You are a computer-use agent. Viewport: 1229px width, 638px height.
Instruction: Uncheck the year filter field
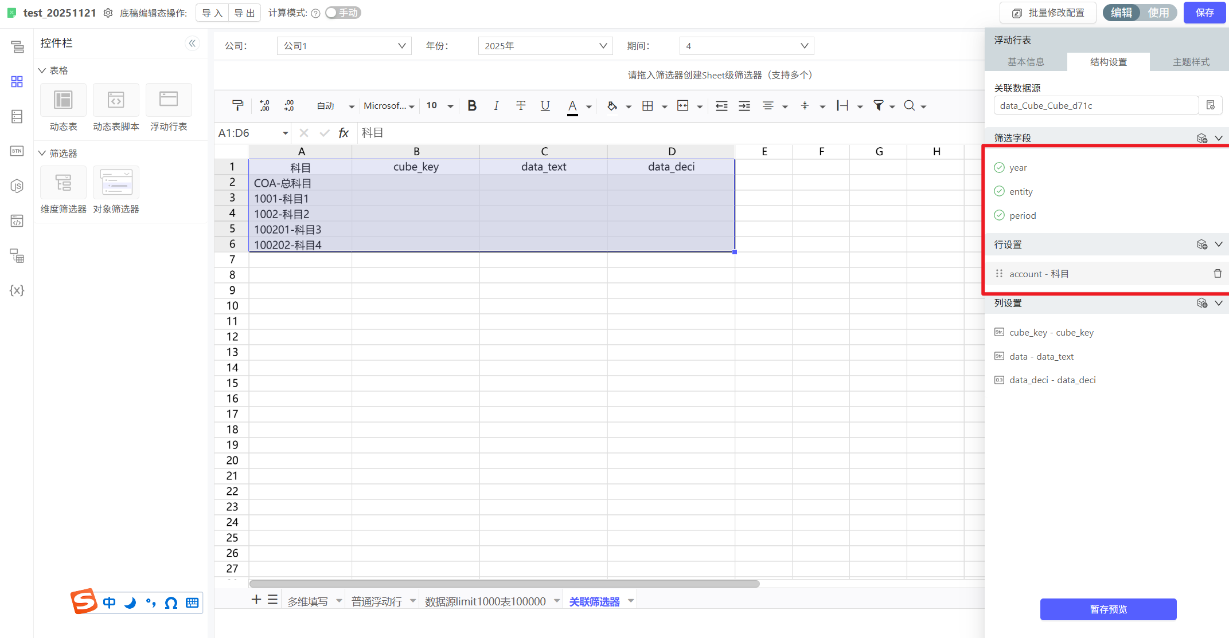[999, 167]
